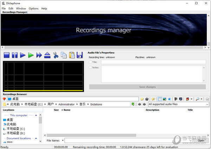Select the details list view icon
The height and width of the screenshot is (149, 211).
(x=160, y=99)
